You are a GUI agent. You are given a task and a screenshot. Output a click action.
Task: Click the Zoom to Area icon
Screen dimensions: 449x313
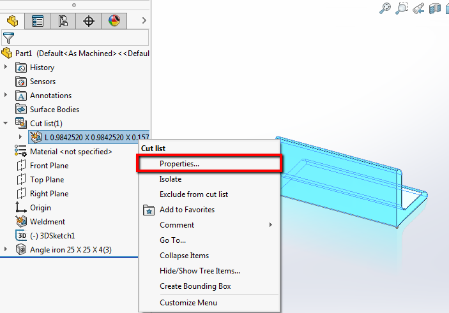402,8
